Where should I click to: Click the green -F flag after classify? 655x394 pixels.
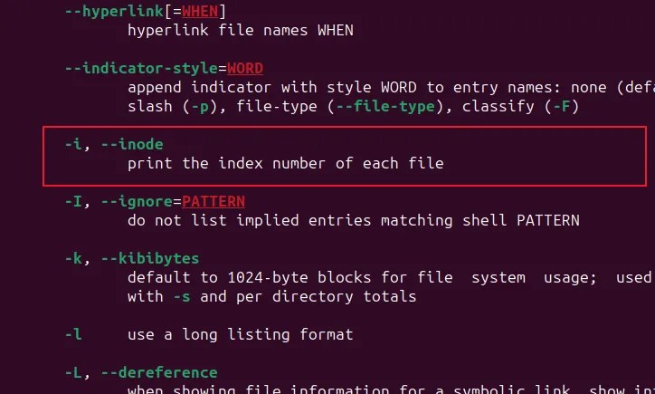tap(562, 106)
